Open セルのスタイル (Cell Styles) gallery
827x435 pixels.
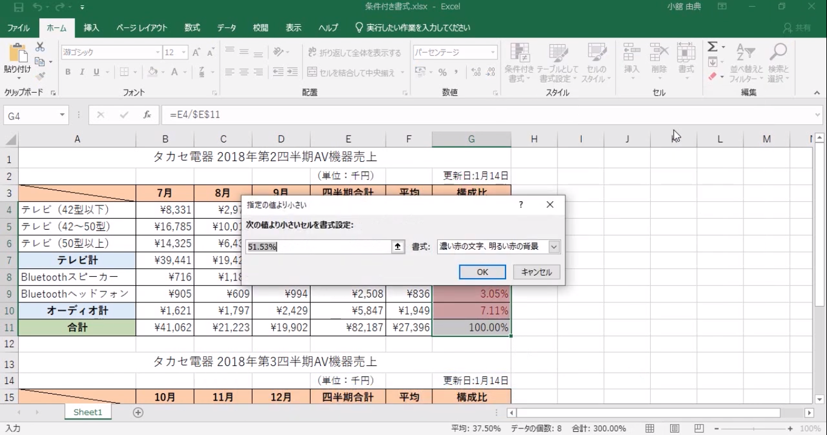(596, 63)
